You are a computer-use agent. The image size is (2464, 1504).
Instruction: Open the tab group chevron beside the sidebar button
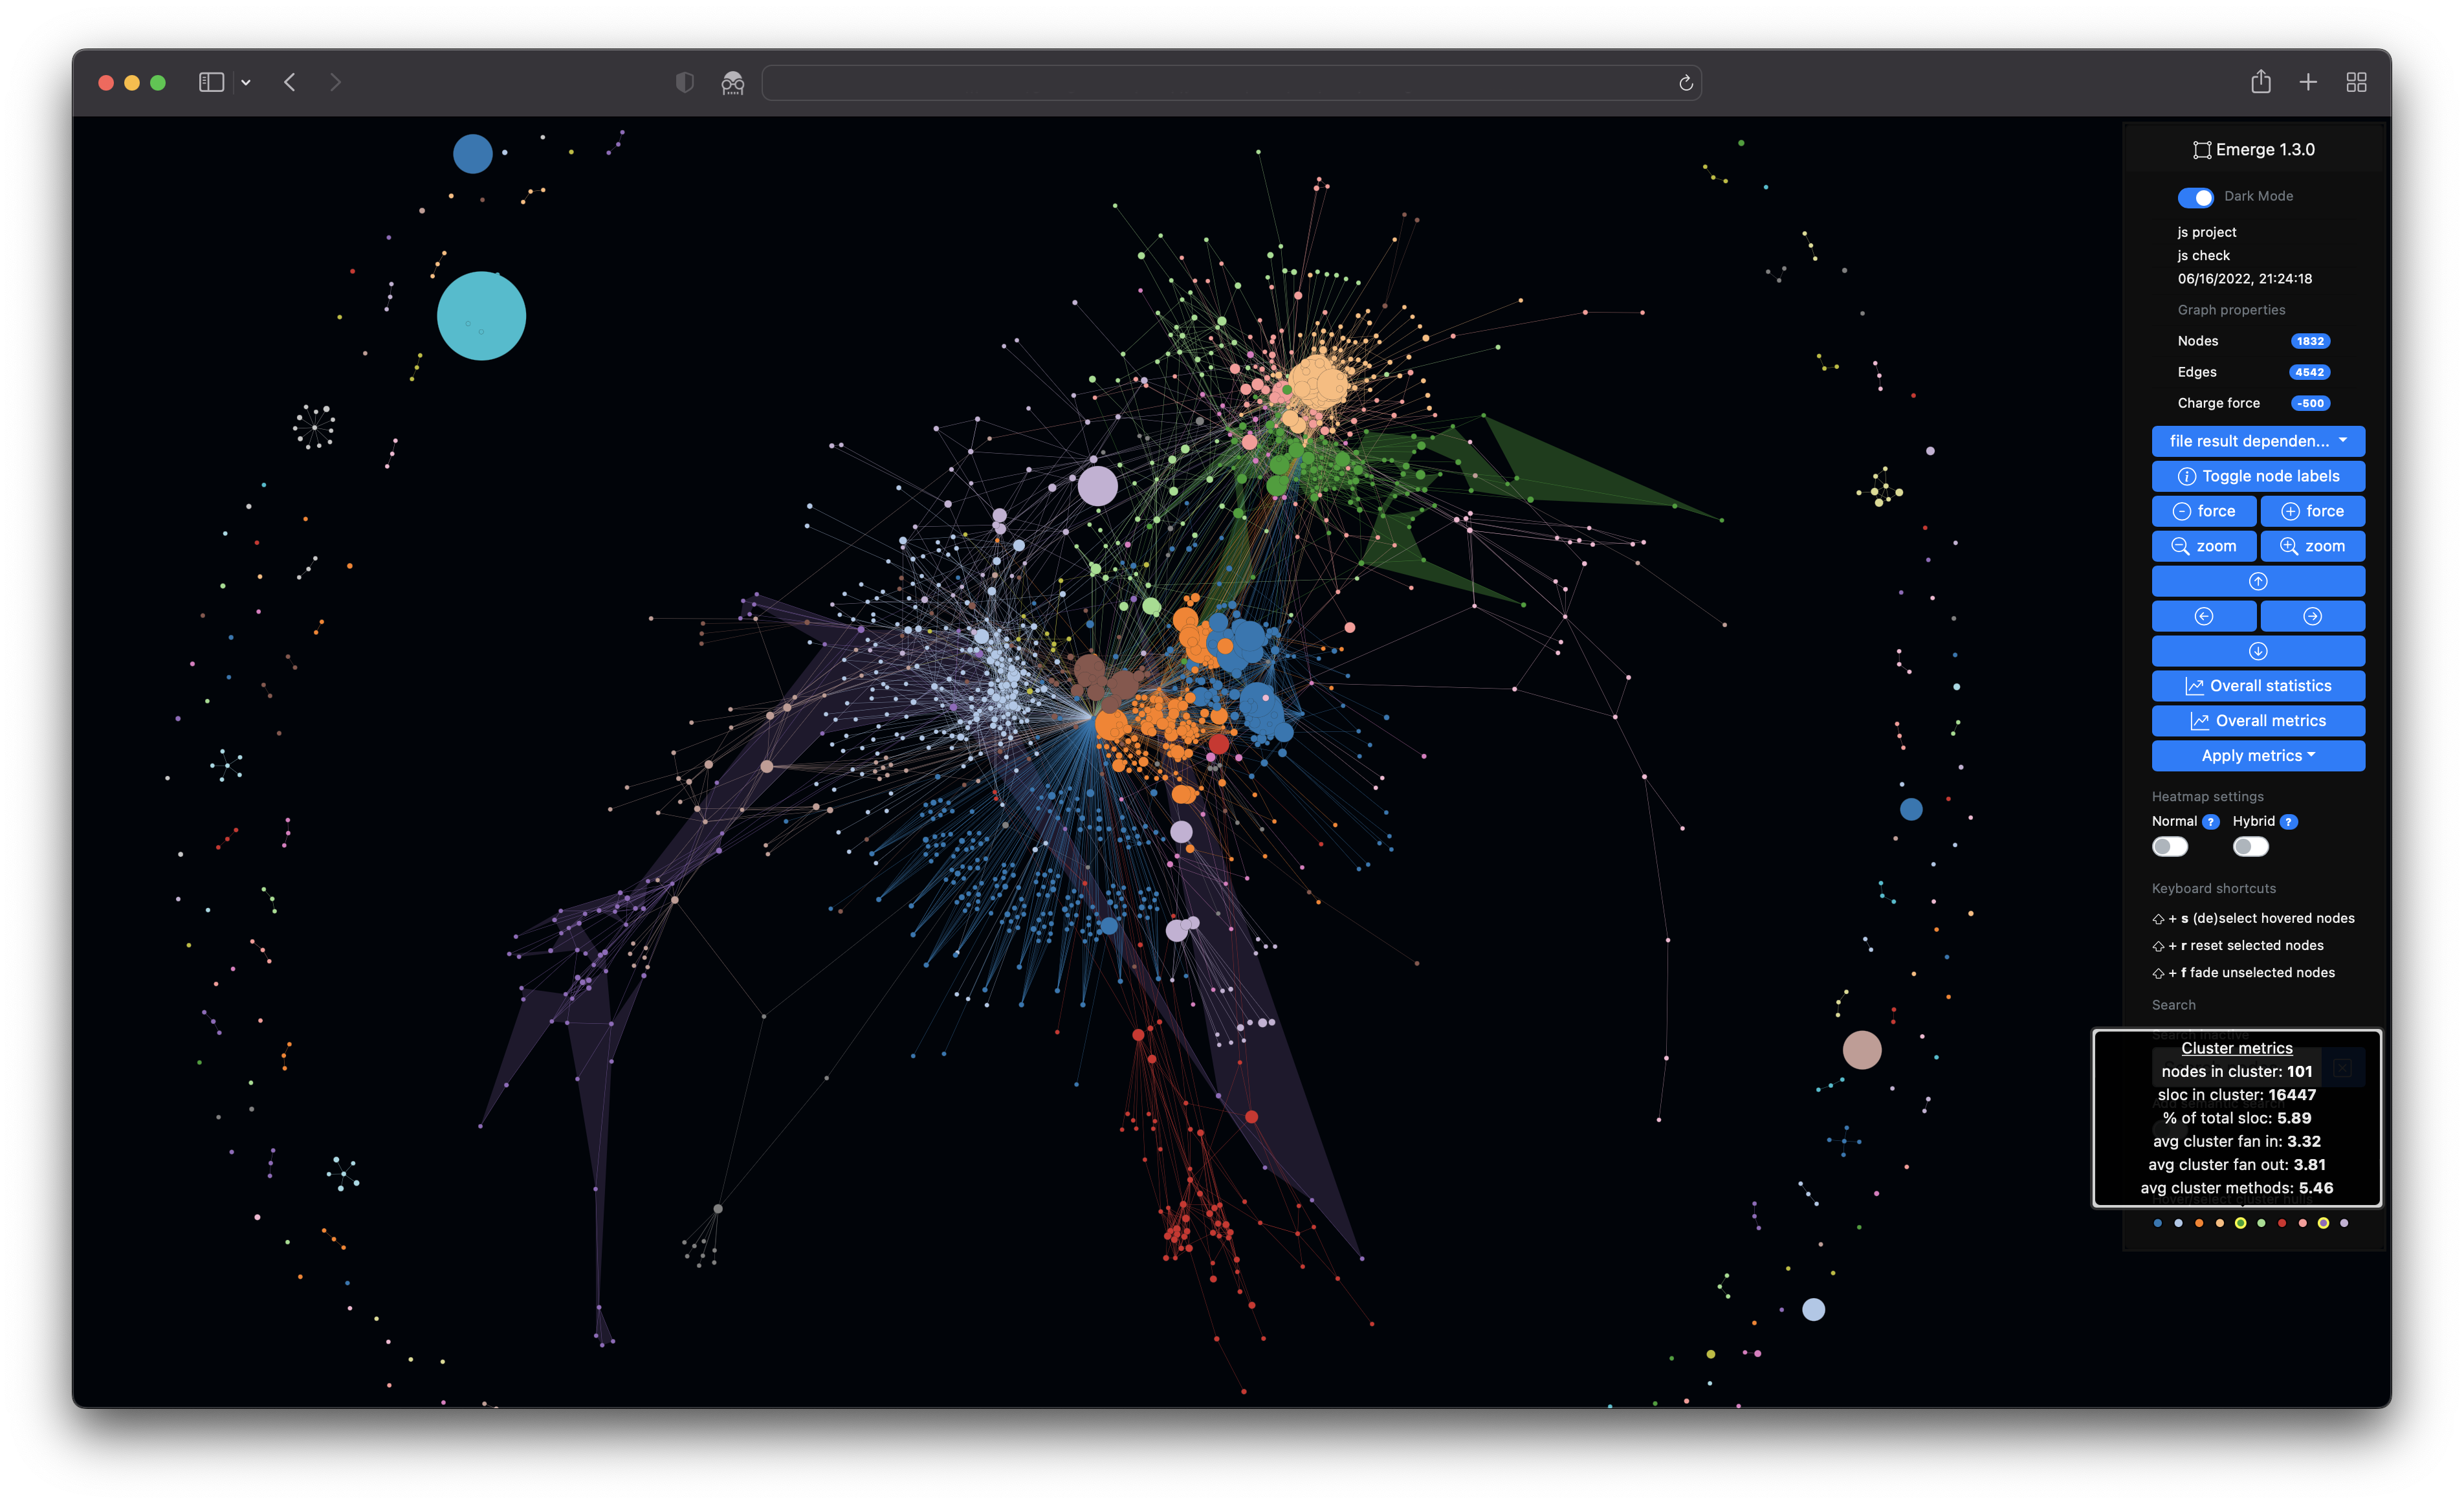[x=246, y=82]
